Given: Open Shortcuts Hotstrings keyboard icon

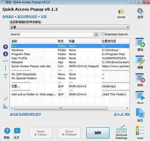Looking at the screenshot, I should click(121, 129).
